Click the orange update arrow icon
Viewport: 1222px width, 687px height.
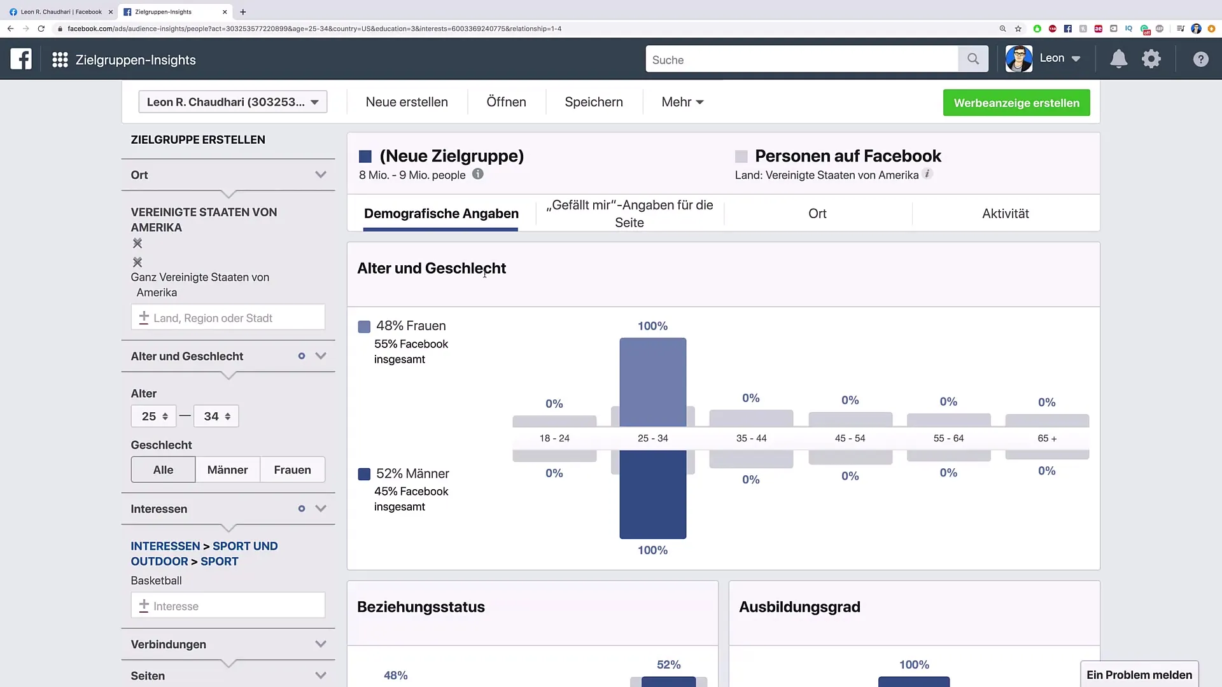point(1211,29)
